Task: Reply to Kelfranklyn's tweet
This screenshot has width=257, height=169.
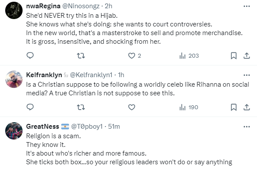Action: pos(30,107)
